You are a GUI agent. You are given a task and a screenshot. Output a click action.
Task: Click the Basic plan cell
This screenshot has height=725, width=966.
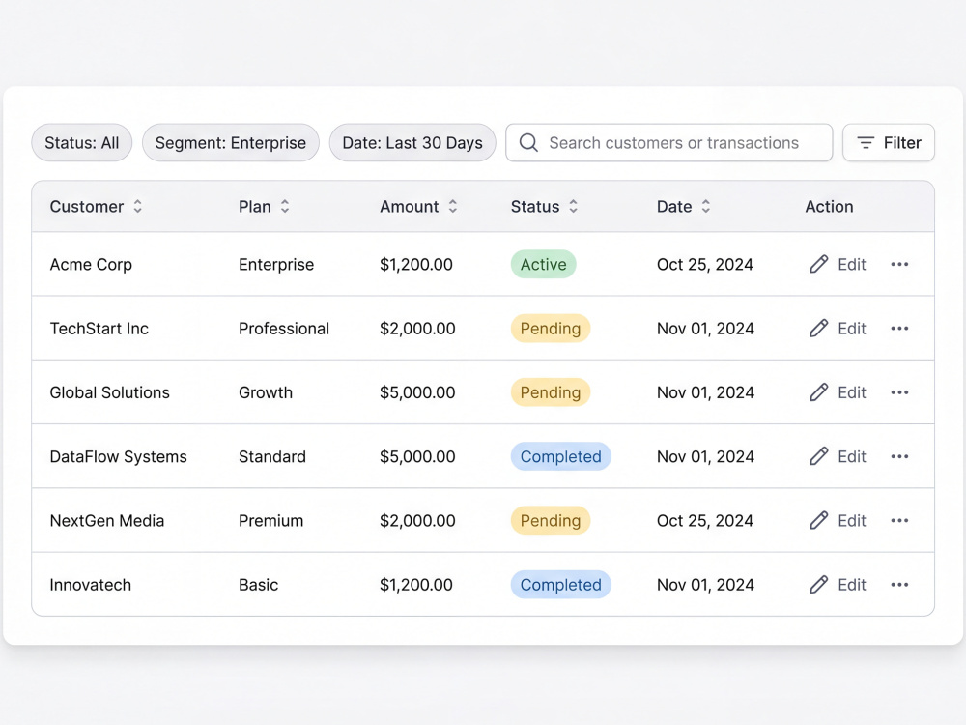pyautogui.click(x=258, y=585)
